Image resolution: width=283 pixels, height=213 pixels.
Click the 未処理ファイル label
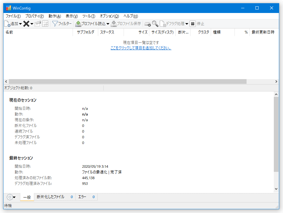(26, 143)
